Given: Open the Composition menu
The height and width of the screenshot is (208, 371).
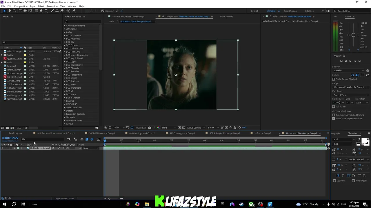Looking at the screenshot, I should coord(21,6).
